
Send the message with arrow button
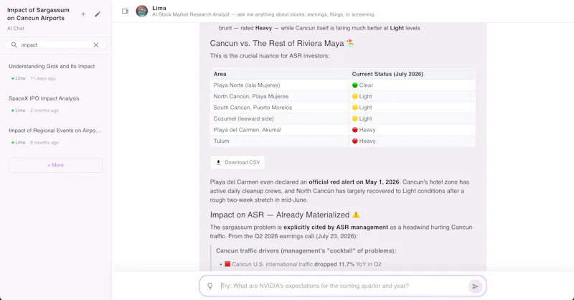(475, 286)
